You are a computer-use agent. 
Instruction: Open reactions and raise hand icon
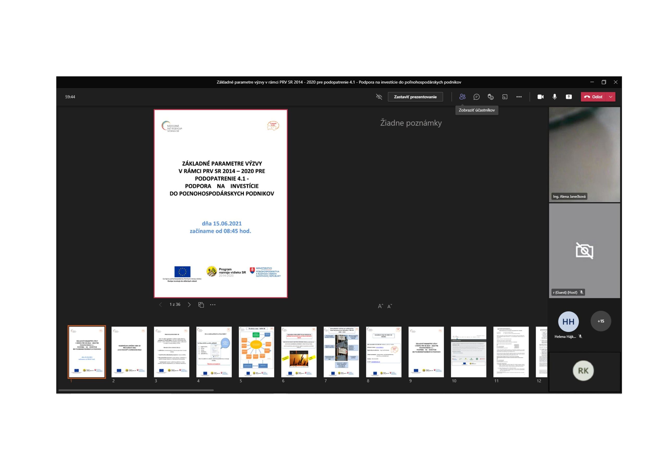click(491, 97)
